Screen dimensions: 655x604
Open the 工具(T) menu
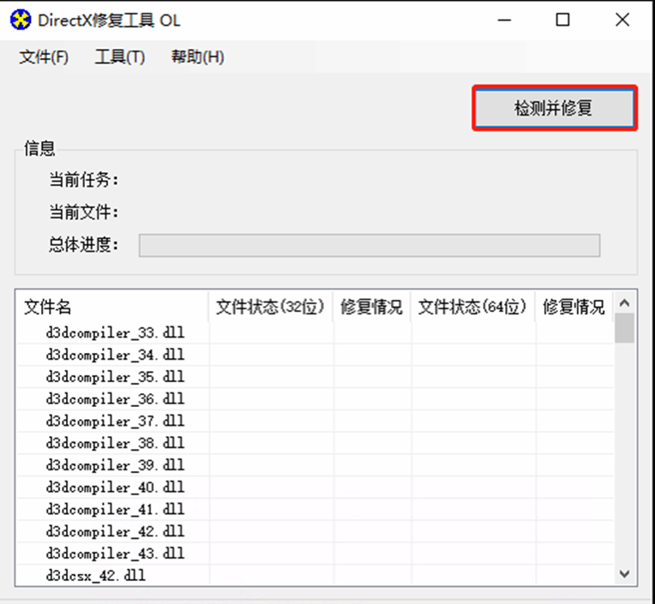119,57
